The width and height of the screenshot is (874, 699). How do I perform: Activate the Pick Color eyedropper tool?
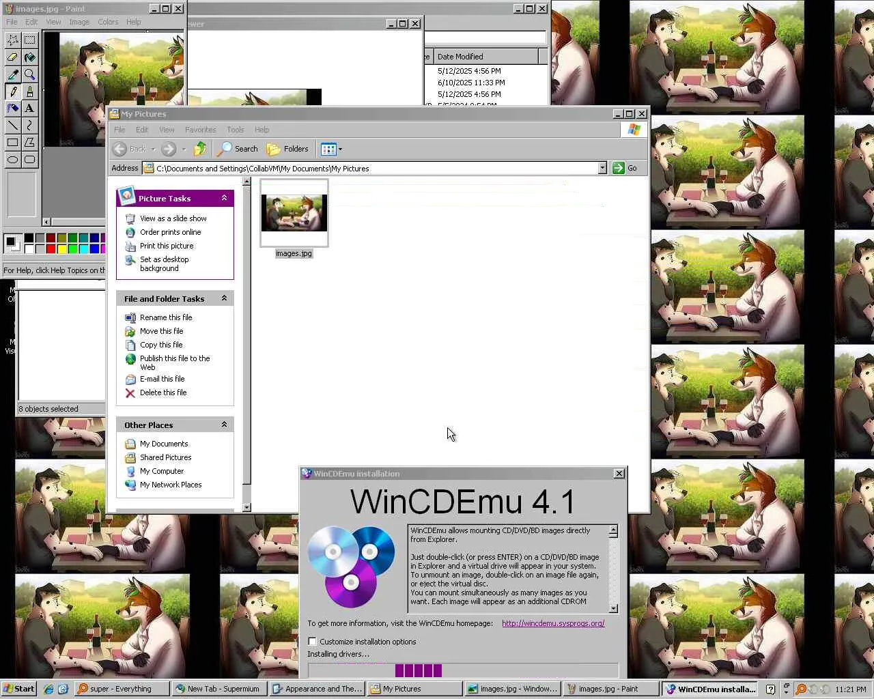[12, 74]
